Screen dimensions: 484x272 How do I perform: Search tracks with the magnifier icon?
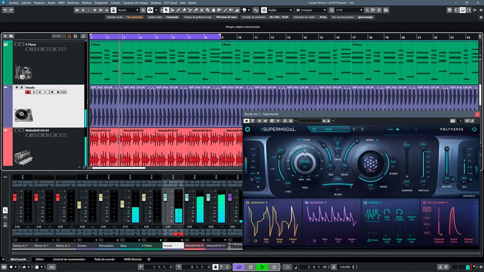(x=83, y=36)
